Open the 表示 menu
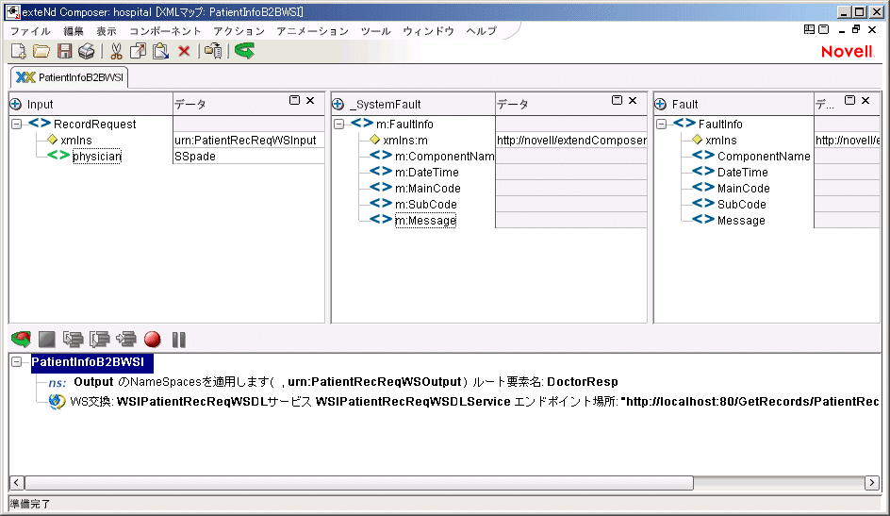890x516 pixels. pyautogui.click(x=107, y=31)
